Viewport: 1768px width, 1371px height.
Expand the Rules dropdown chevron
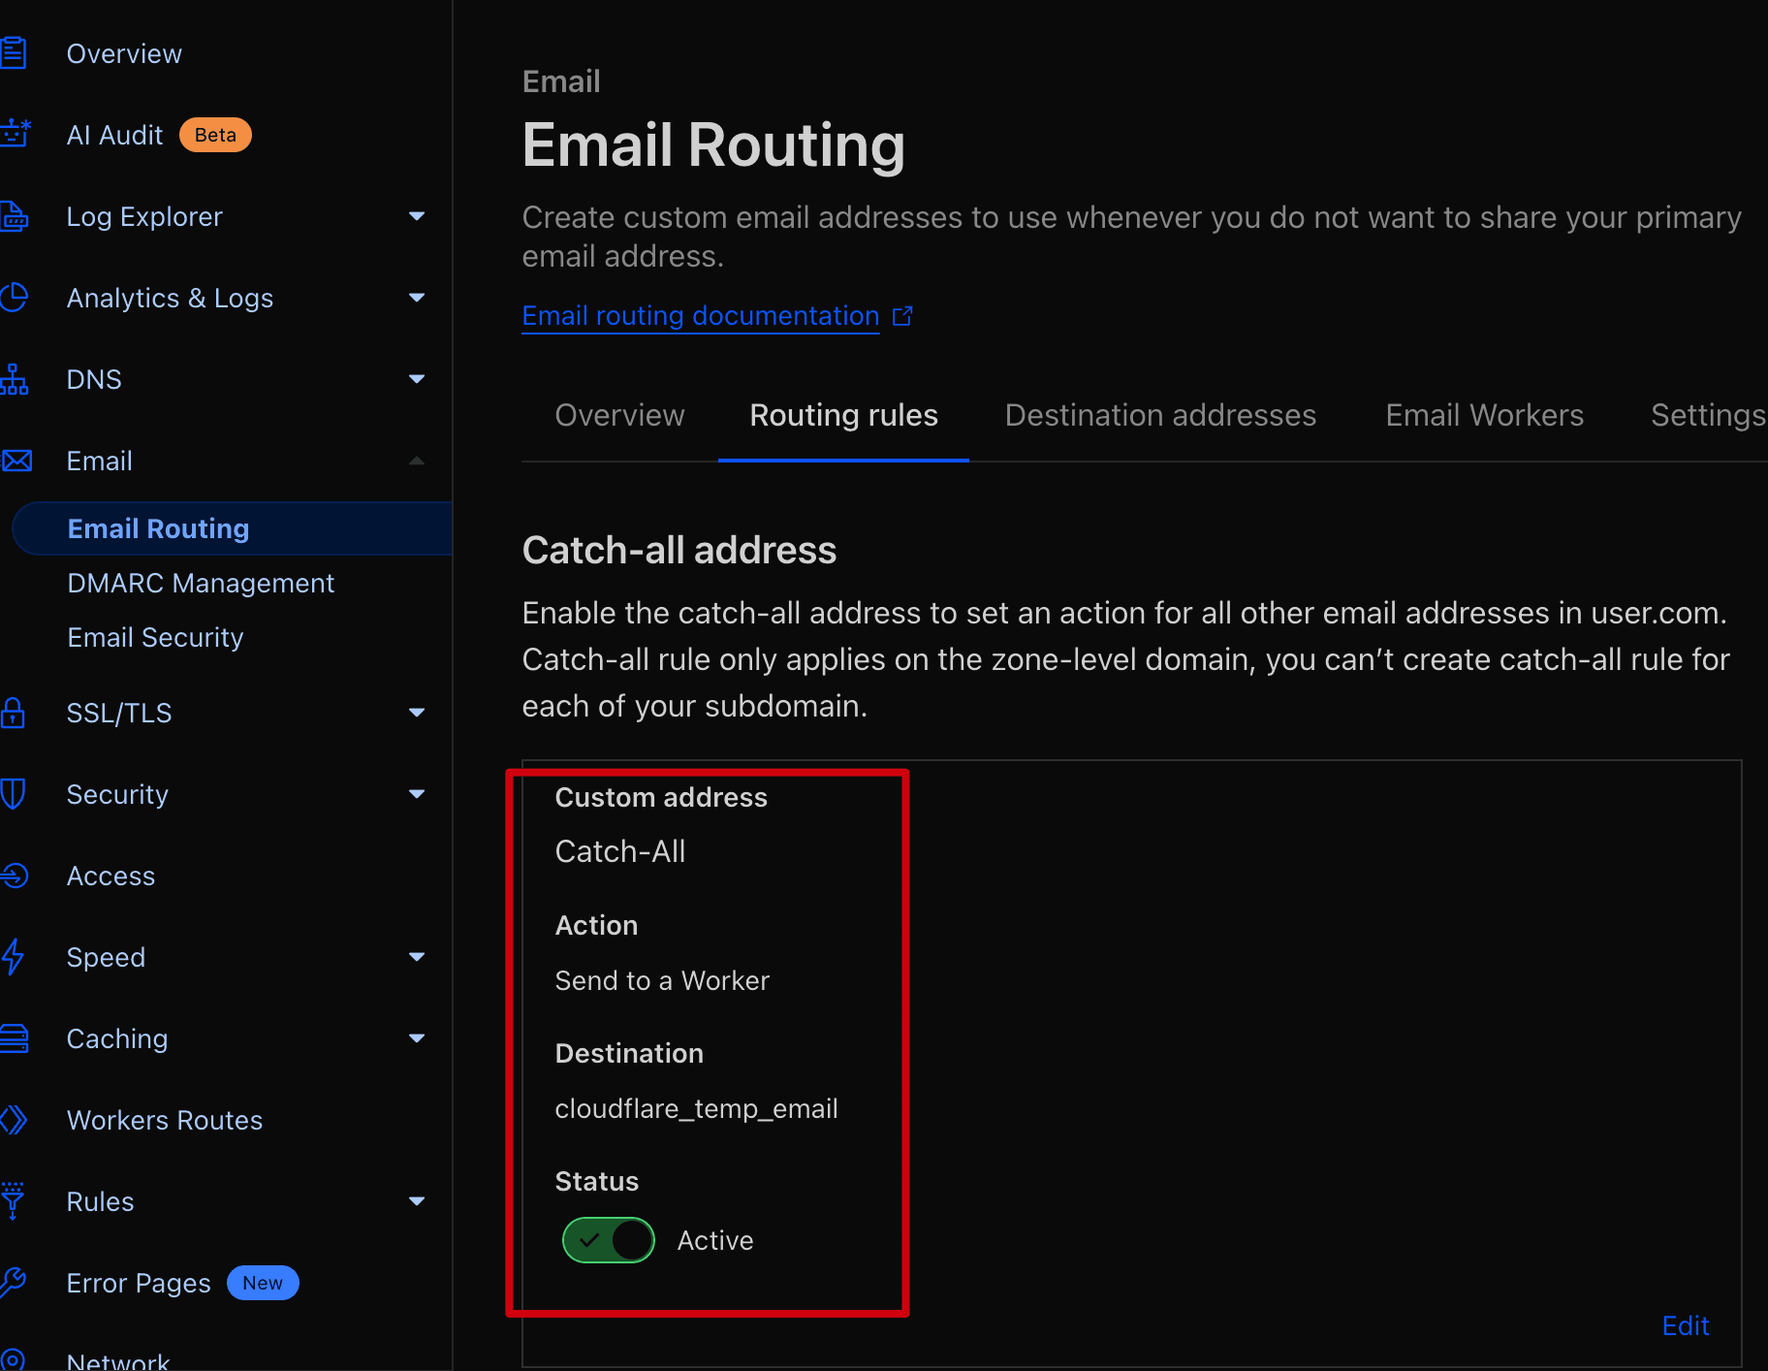[x=417, y=1201]
